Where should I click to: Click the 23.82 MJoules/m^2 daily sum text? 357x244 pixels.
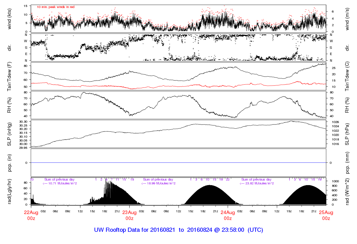[x=257, y=183]
